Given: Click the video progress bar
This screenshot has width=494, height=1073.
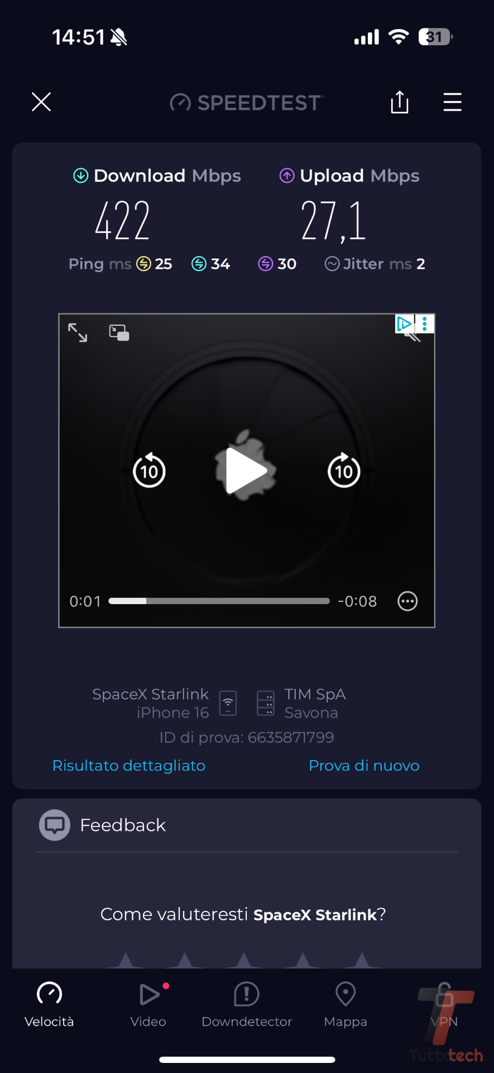Looking at the screenshot, I should point(219,601).
